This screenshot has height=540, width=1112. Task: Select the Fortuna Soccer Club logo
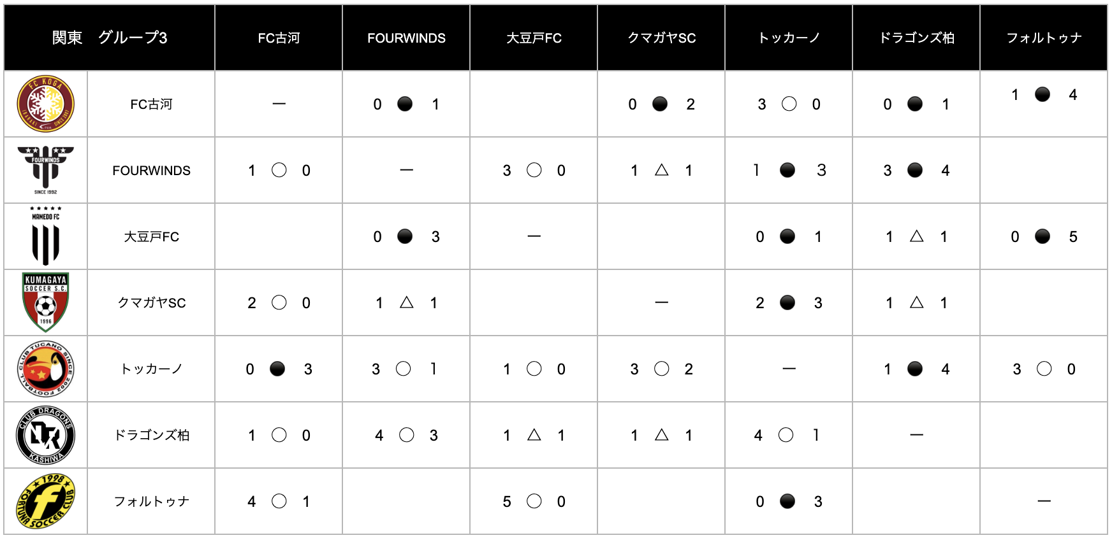pos(45,501)
